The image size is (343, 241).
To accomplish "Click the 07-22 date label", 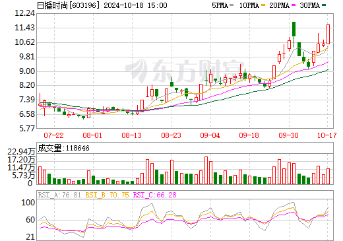I will [53, 135].
